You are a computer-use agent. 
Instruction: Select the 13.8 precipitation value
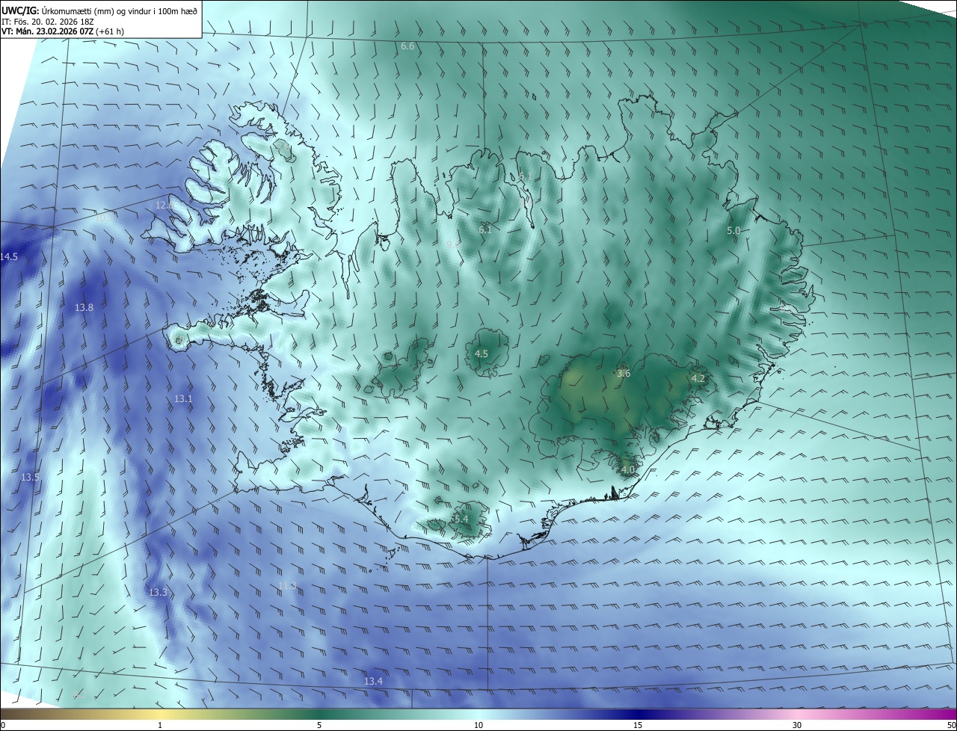84,308
